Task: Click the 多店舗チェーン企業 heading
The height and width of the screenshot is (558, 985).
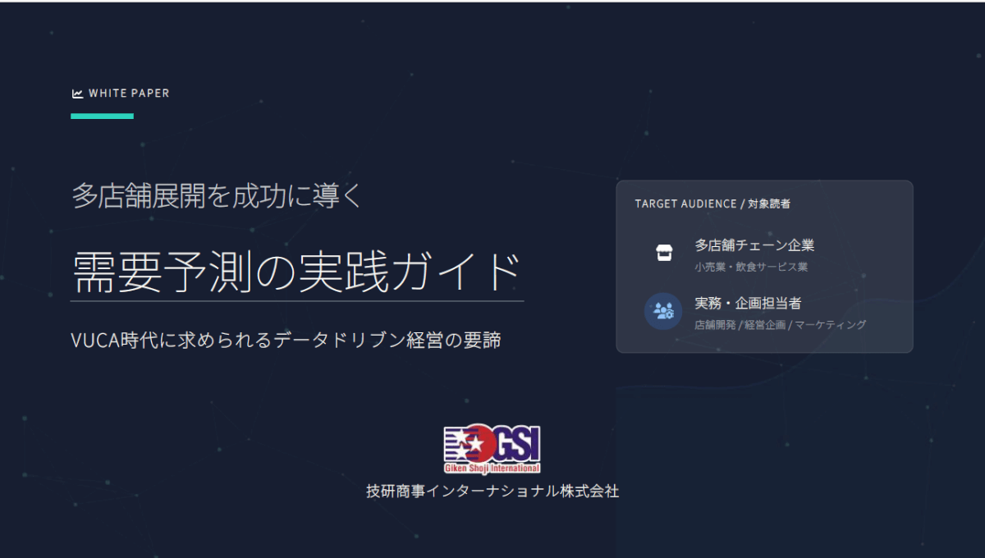Action: click(754, 245)
